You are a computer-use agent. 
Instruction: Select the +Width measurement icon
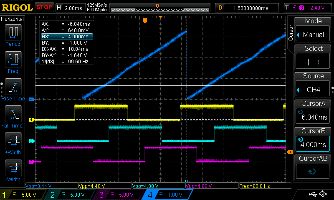tap(13, 140)
